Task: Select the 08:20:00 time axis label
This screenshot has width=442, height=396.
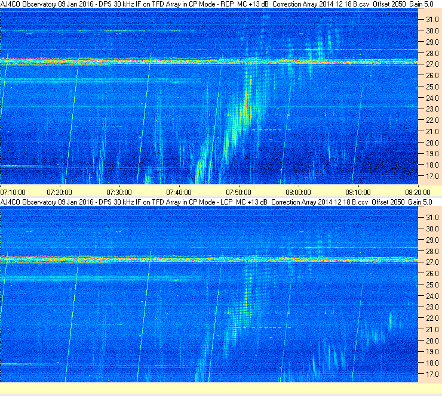Action: click(x=418, y=193)
